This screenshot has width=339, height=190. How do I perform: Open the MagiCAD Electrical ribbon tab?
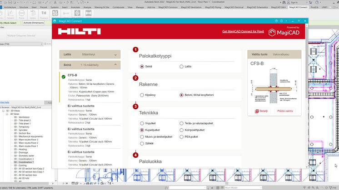(x=234, y=7)
